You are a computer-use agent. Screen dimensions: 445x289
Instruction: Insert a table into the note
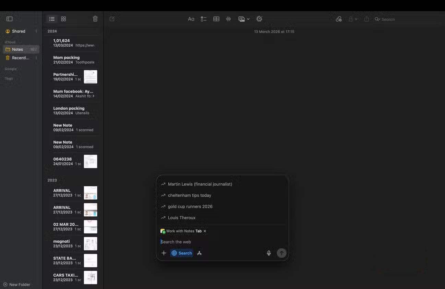click(216, 19)
